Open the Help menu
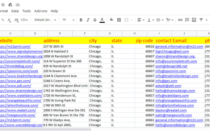The height and width of the screenshot is (131, 210). click(x=54, y=11)
